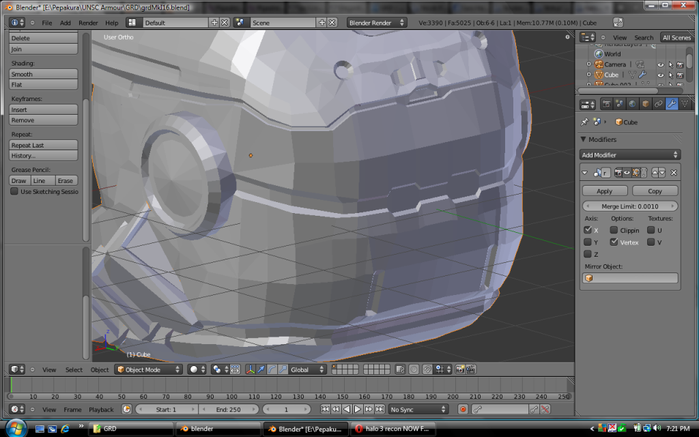Open the Blender Render engine dropdown
Image resolution: width=699 pixels, height=437 pixels.
[x=376, y=23]
